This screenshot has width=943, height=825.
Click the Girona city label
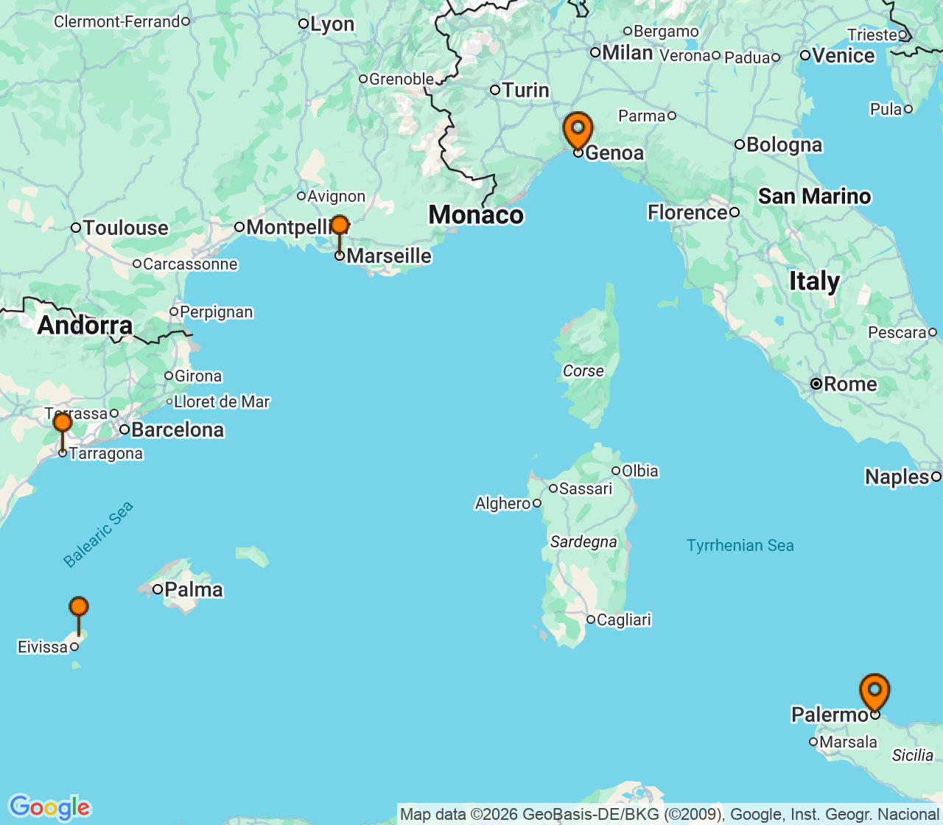(x=198, y=376)
